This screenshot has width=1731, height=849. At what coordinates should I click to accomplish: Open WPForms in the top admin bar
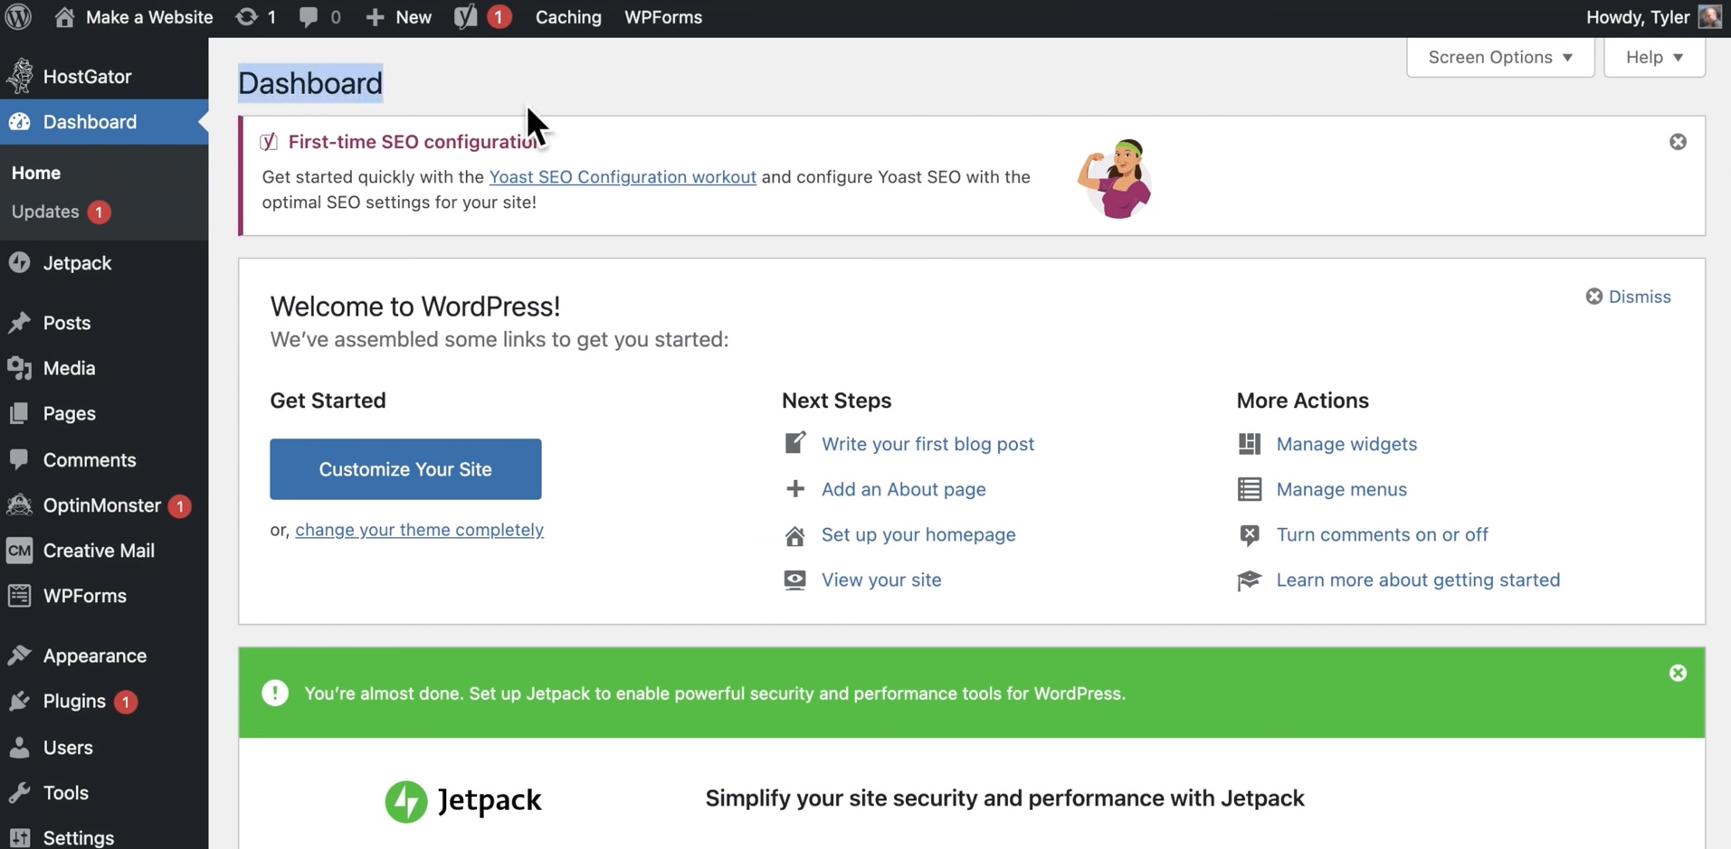point(663,17)
